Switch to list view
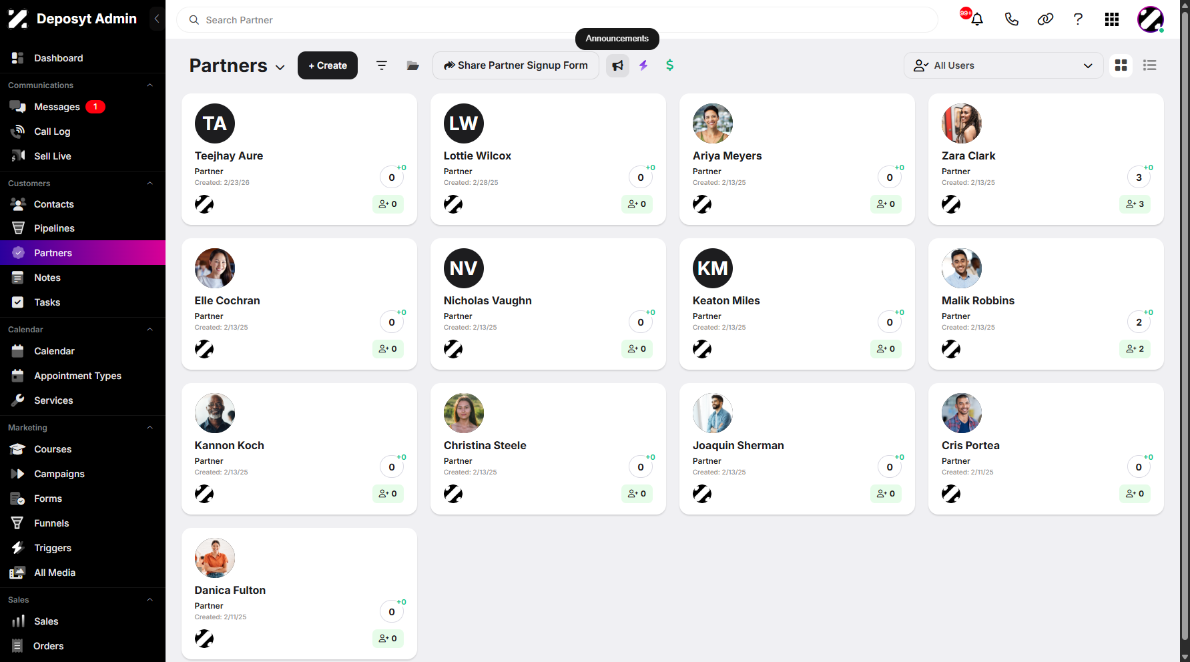Viewport: 1190px width, 662px height. pyautogui.click(x=1150, y=65)
